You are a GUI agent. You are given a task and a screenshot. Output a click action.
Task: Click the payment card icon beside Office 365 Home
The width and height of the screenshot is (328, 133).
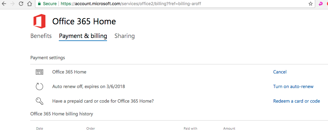pos(39,72)
